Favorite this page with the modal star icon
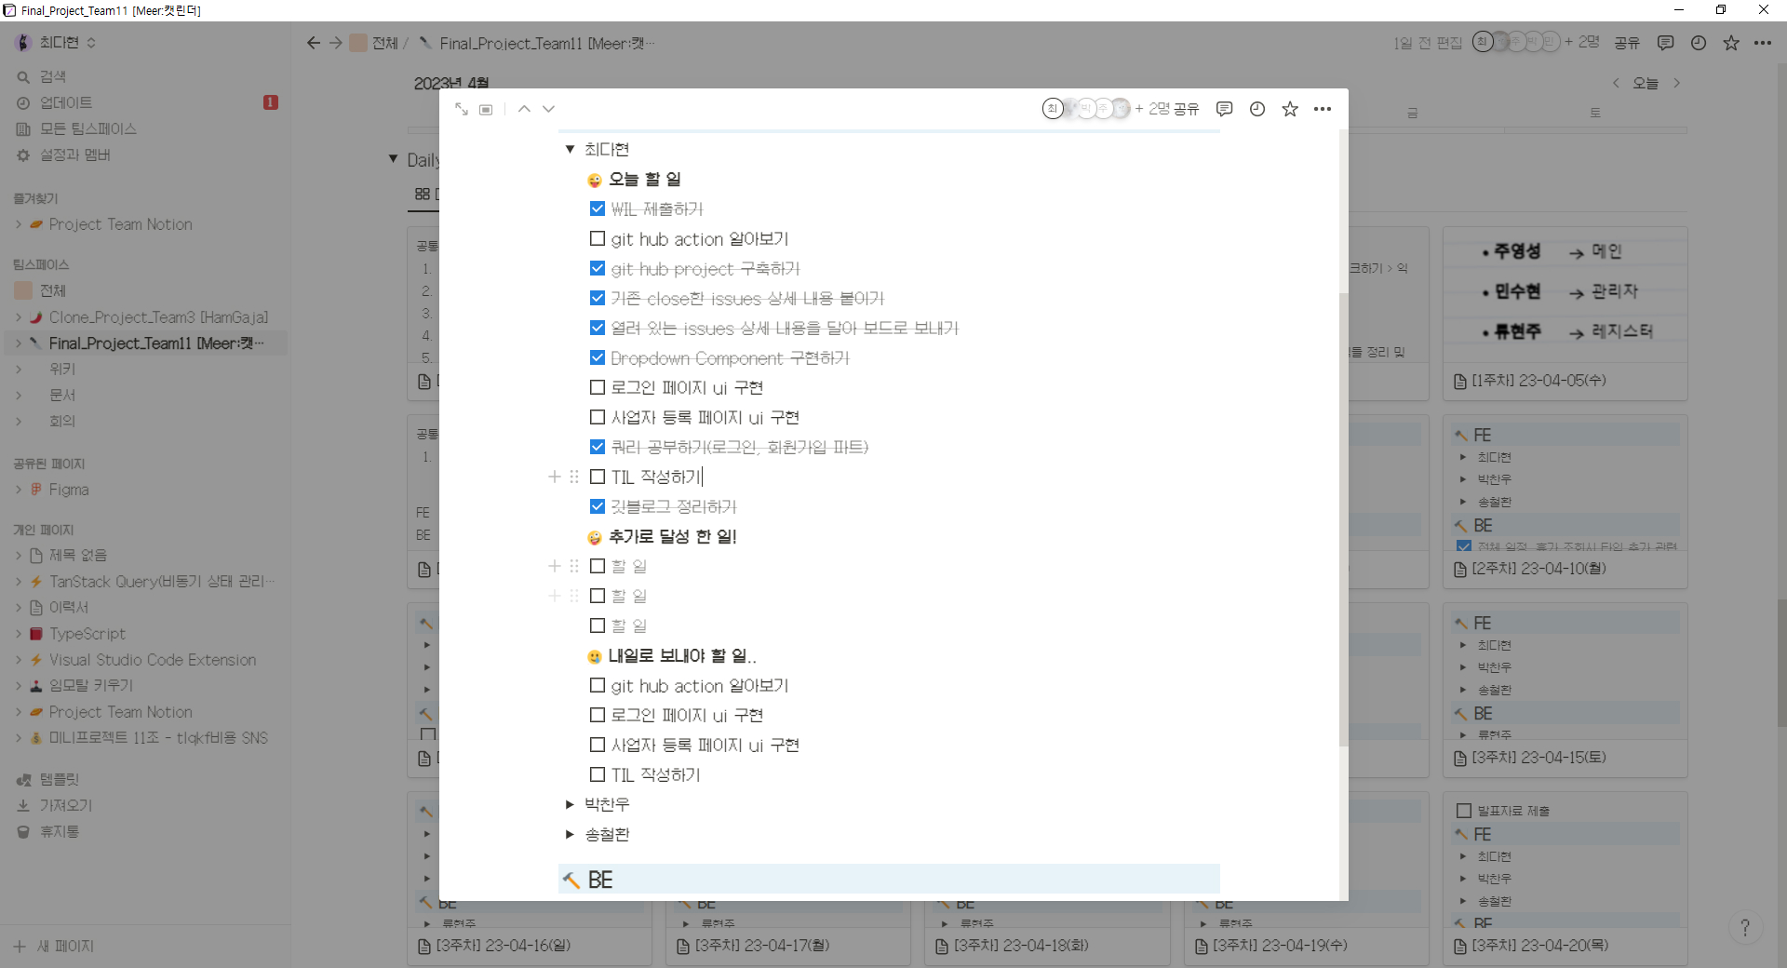 (x=1290, y=109)
